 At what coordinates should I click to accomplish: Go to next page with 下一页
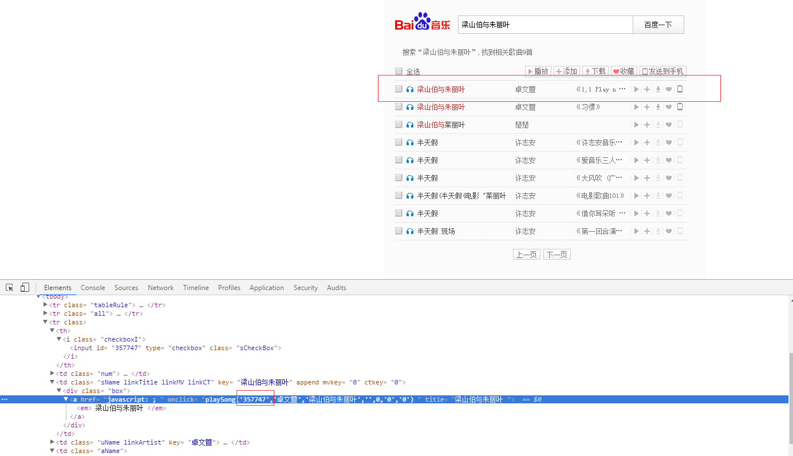557,255
